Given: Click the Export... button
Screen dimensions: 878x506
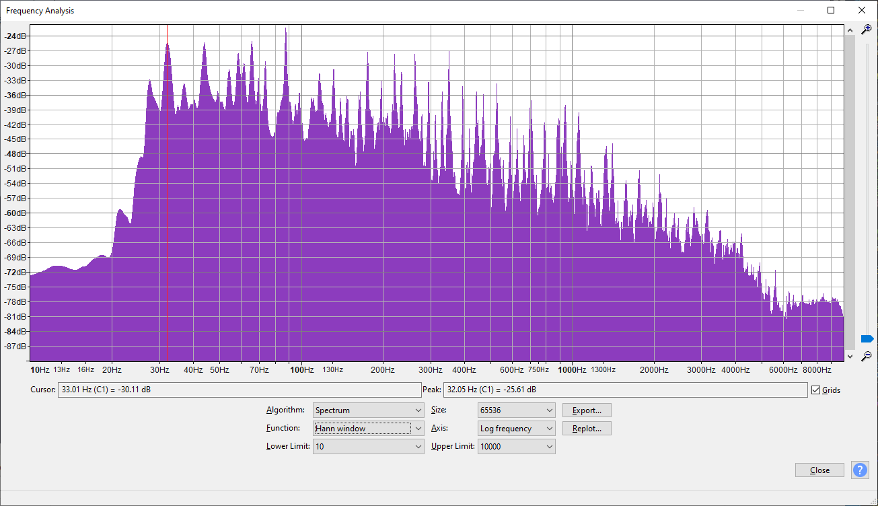Looking at the screenshot, I should [x=587, y=410].
